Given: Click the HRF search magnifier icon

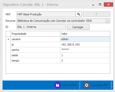Looking at the screenshot, I should pyautogui.click(x=78, y=14).
